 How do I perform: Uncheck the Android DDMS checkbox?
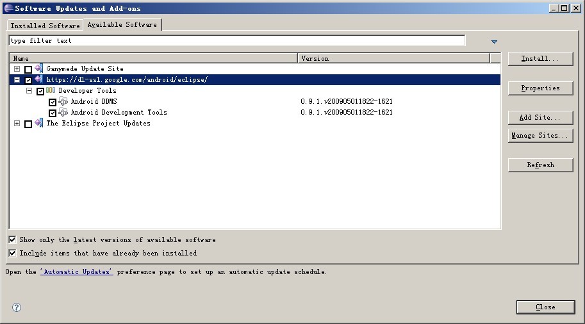[x=53, y=102]
